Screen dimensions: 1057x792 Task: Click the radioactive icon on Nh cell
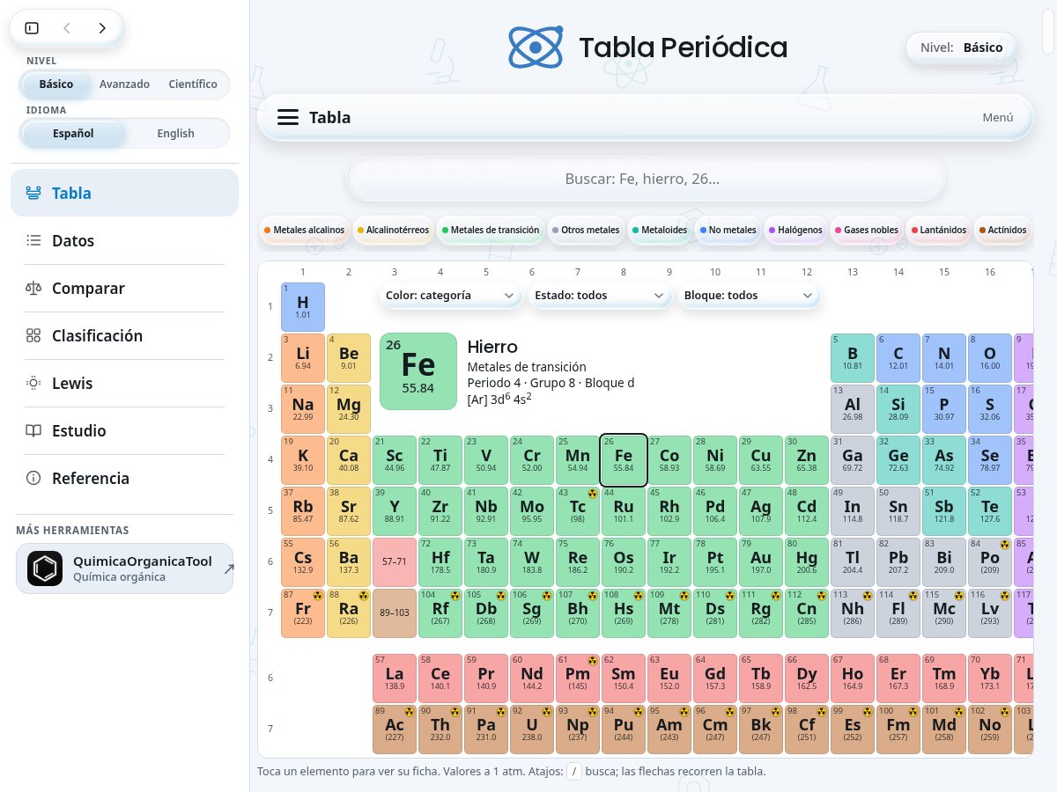tap(866, 595)
